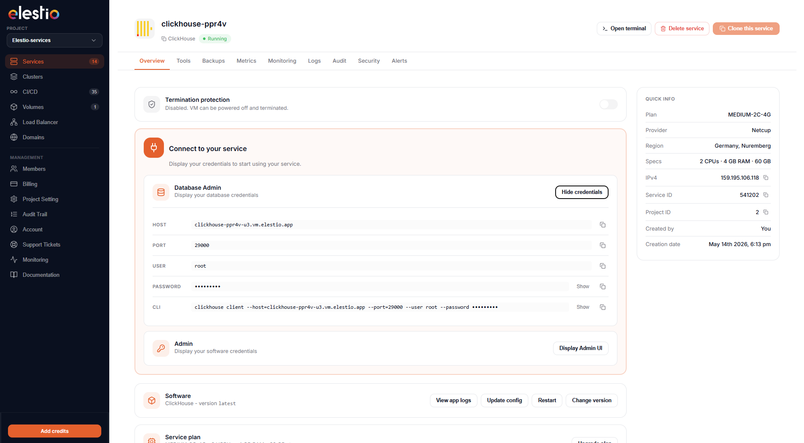Enable the Termination protection toggle
Image resolution: width=804 pixels, height=443 pixels.
[x=608, y=104]
